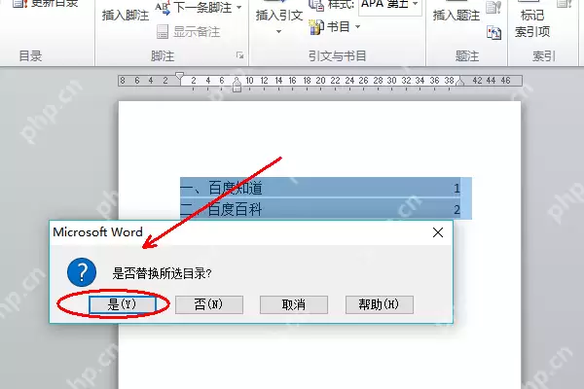
Task: Click the 是否替换所选目录? message text
Action: [x=162, y=273]
